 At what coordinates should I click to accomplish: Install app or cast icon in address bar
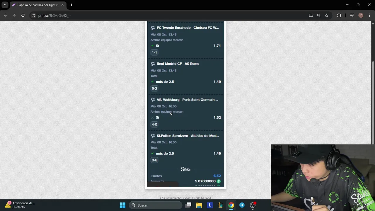[x=311, y=16]
